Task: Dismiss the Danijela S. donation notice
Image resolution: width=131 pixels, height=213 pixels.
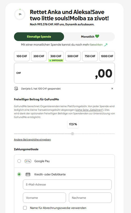Action: tap(112, 89)
